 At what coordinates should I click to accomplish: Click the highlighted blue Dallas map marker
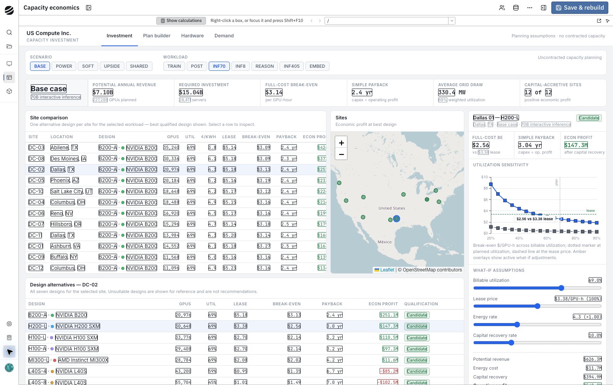tap(397, 219)
